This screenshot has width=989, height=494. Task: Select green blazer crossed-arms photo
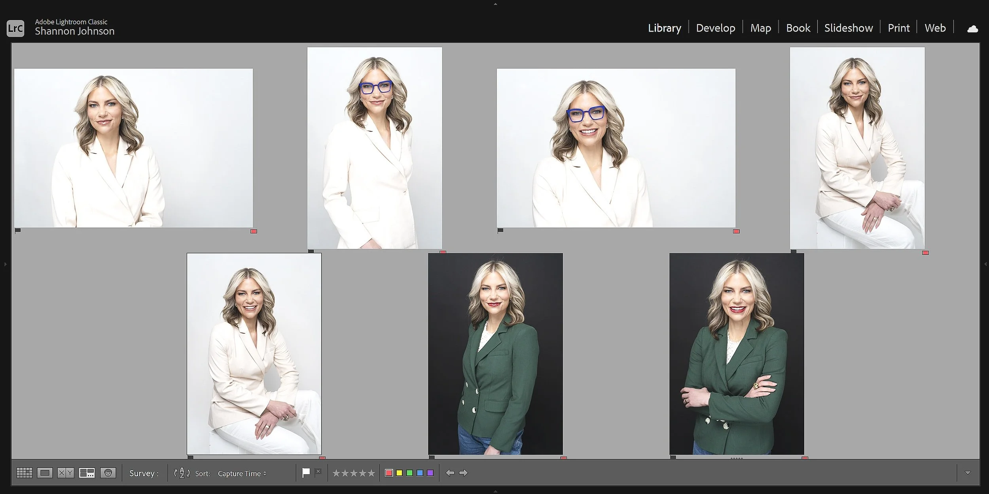click(x=737, y=353)
